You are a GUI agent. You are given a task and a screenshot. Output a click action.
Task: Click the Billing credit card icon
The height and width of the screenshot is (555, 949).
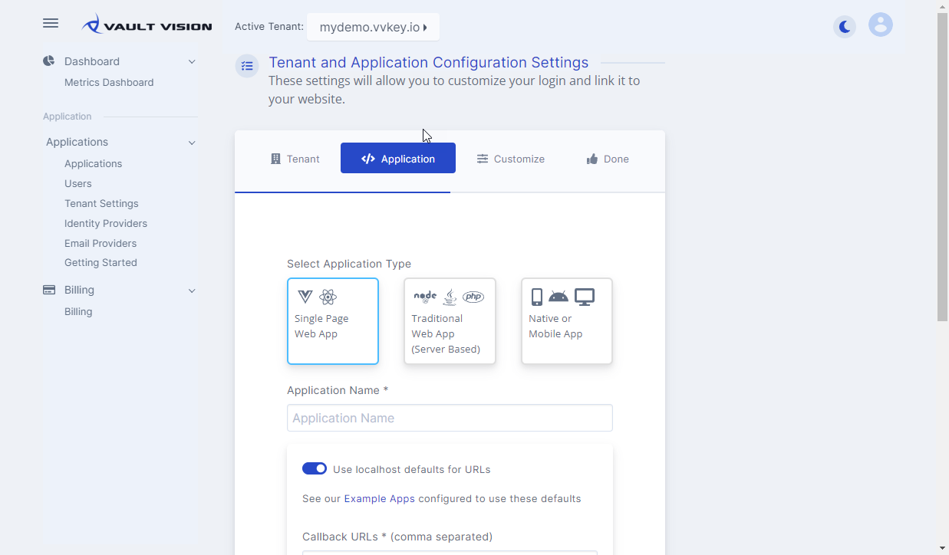49,290
